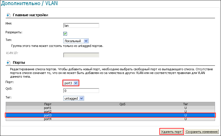Click the Имя field containing lan
Screen dimensions: 221x136
pyautogui.click(x=81, y=26)
